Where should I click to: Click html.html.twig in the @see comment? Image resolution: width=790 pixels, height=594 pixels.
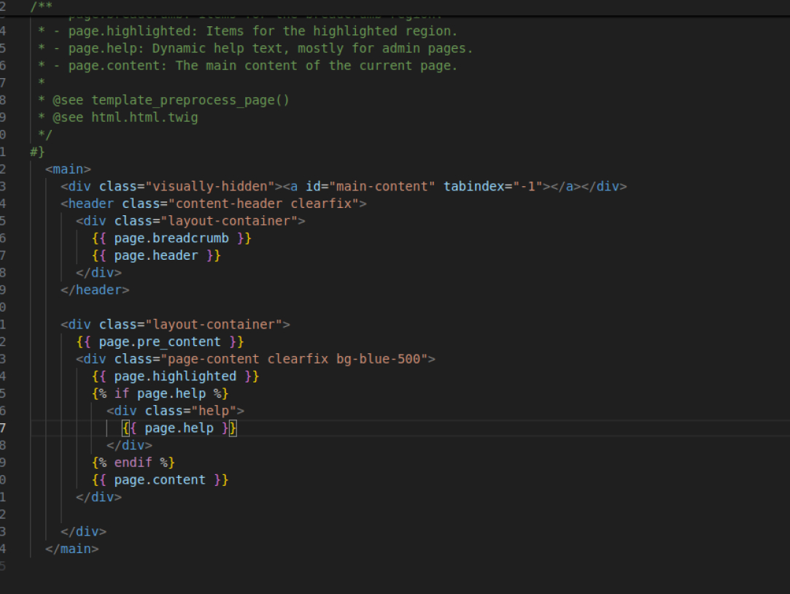[144, 117]
